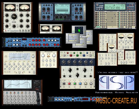The image size is (139, 109).
Task: Toggle the orange band 5 button on the linear phase equalizer
Action: click(x=22, y=93)
